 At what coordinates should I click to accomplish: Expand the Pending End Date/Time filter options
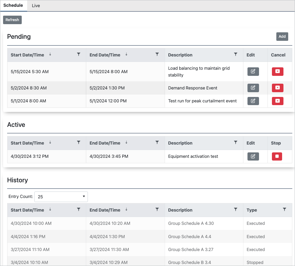[157, 55]
